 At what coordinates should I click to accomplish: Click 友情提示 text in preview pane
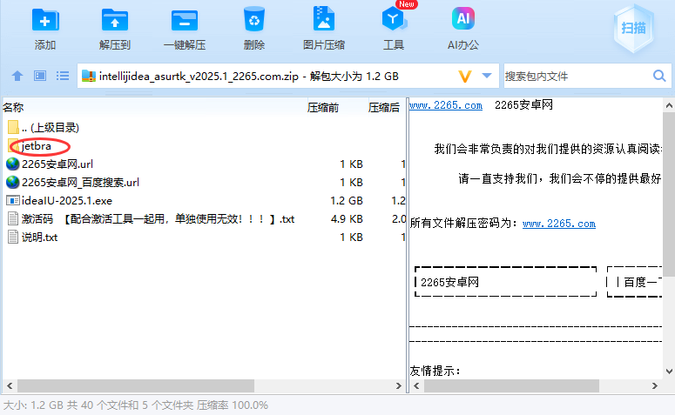pos(435,371)
